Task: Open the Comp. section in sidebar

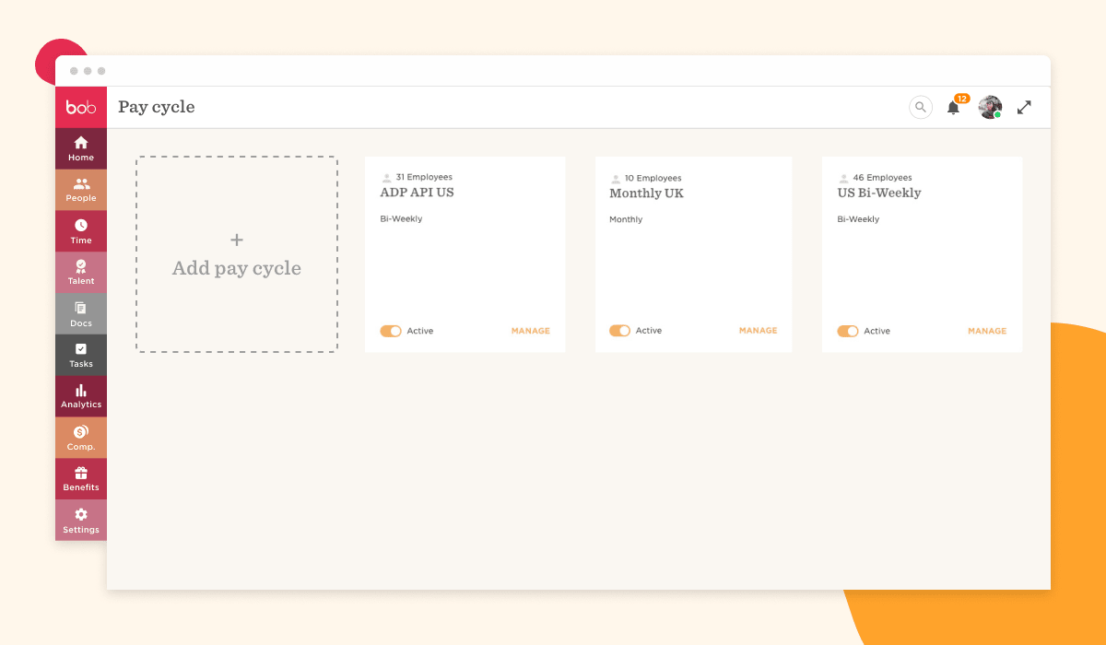Action: point(81,438)
